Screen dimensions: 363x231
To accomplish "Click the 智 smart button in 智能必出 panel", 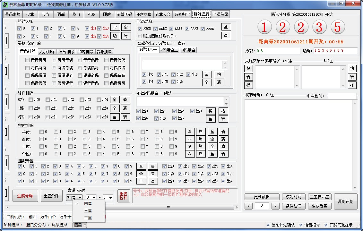I will coord(207,74).
